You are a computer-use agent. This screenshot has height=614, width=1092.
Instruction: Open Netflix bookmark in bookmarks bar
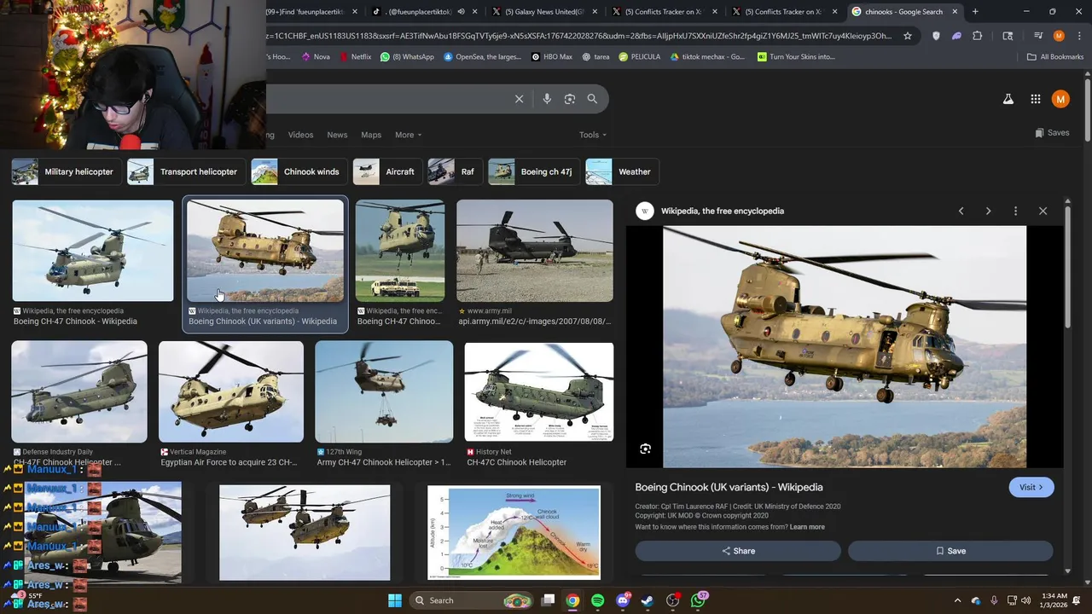[355, 57]
